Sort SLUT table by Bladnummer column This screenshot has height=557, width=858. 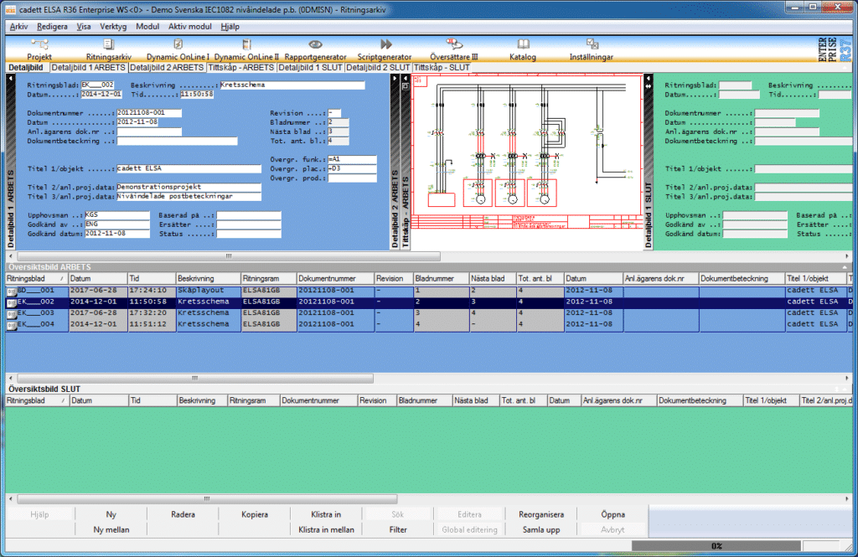424,400
